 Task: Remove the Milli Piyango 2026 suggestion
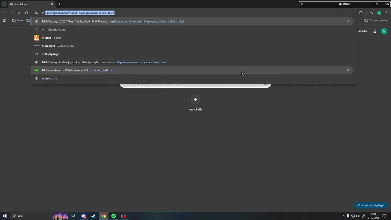[x=348, y=21]
